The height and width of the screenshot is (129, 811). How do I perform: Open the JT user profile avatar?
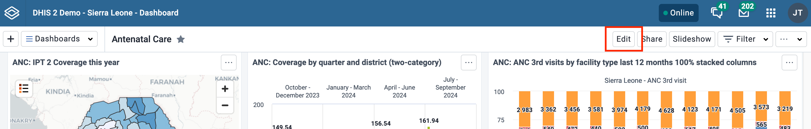tap(797, 13)
